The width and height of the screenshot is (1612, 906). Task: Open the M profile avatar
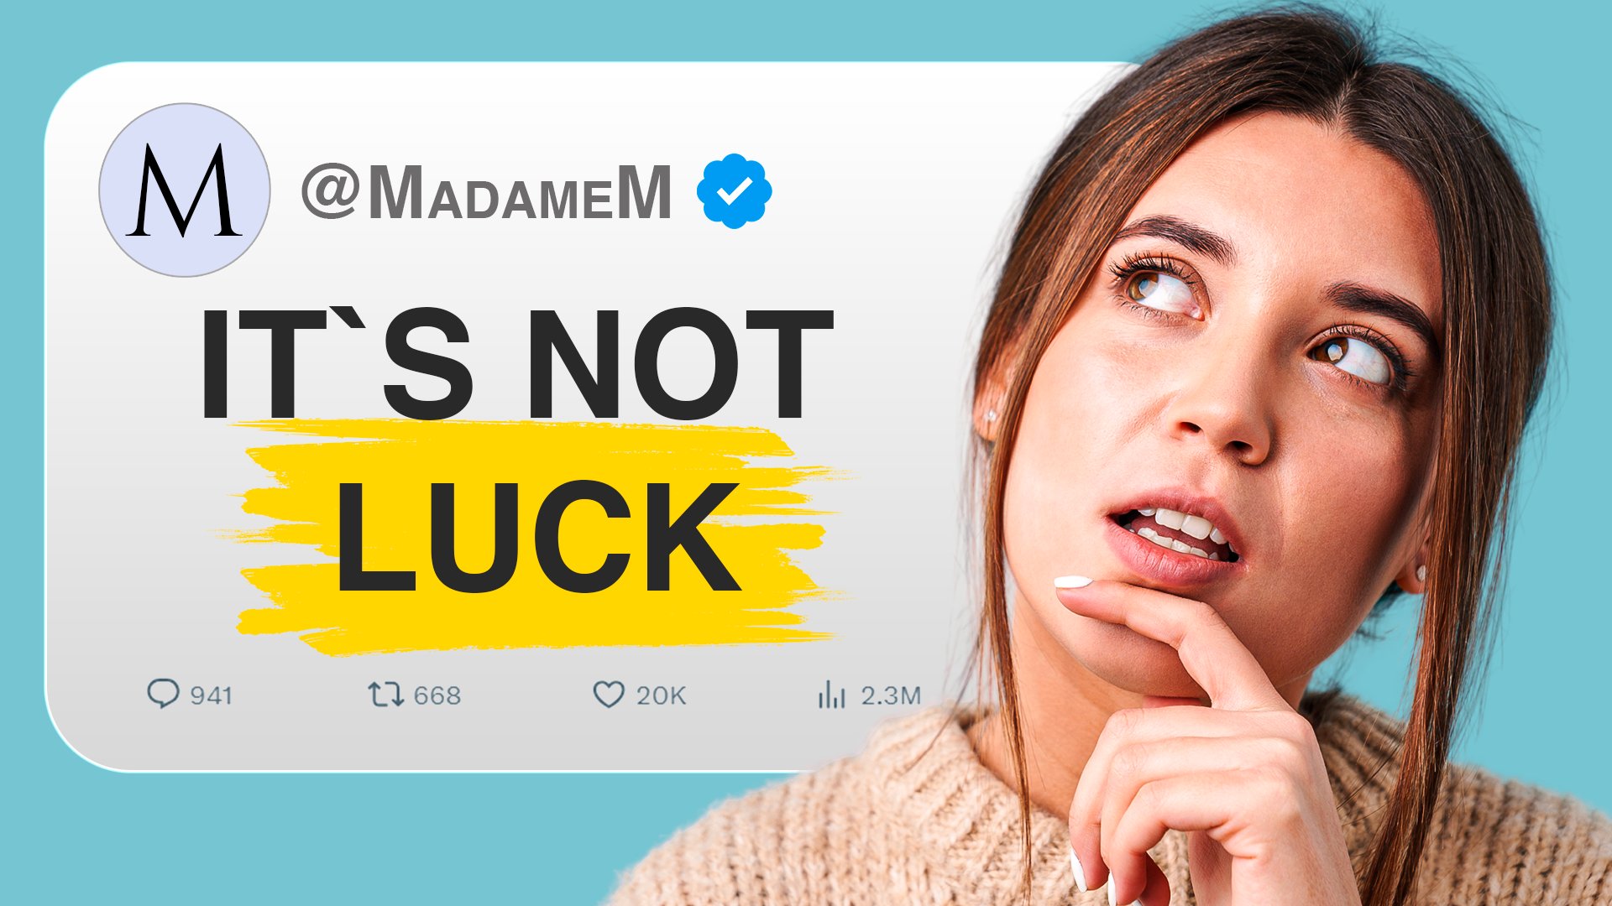coord(185,190)
